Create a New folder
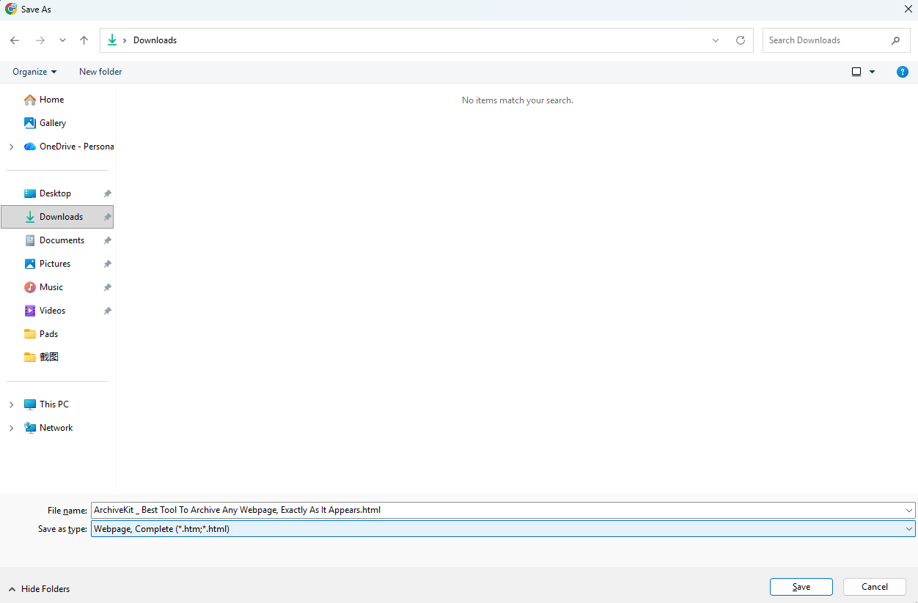 [100, 72]
